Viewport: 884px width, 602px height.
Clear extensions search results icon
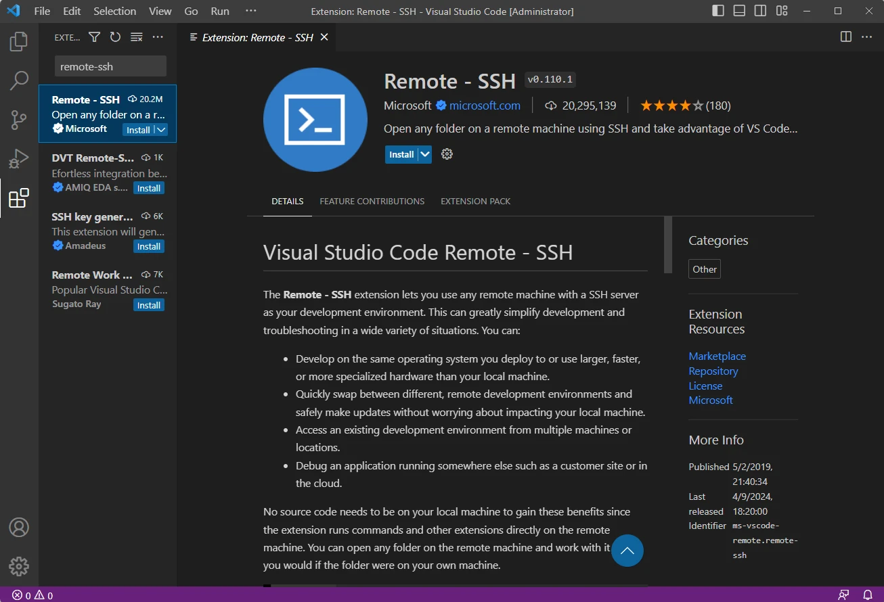point(136,37)
